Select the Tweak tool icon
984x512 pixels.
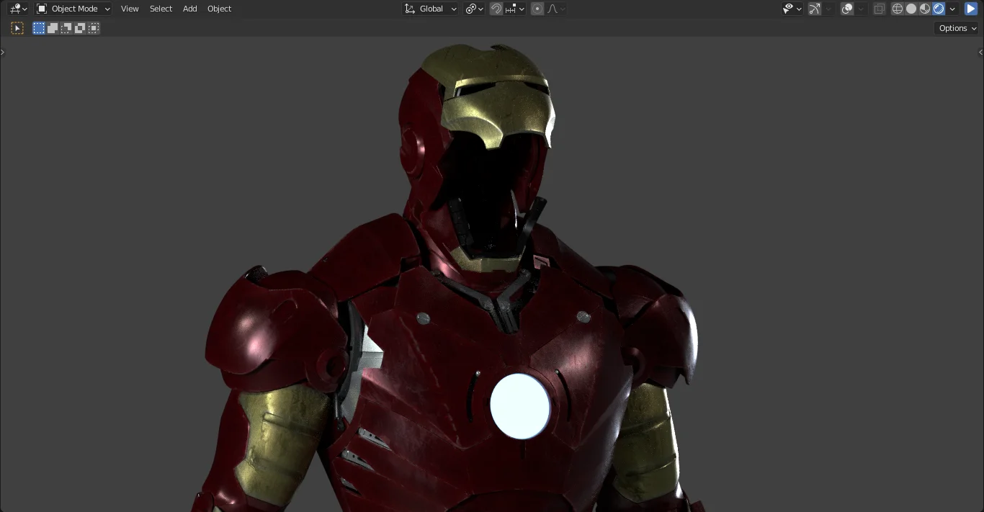click(17, 28)
